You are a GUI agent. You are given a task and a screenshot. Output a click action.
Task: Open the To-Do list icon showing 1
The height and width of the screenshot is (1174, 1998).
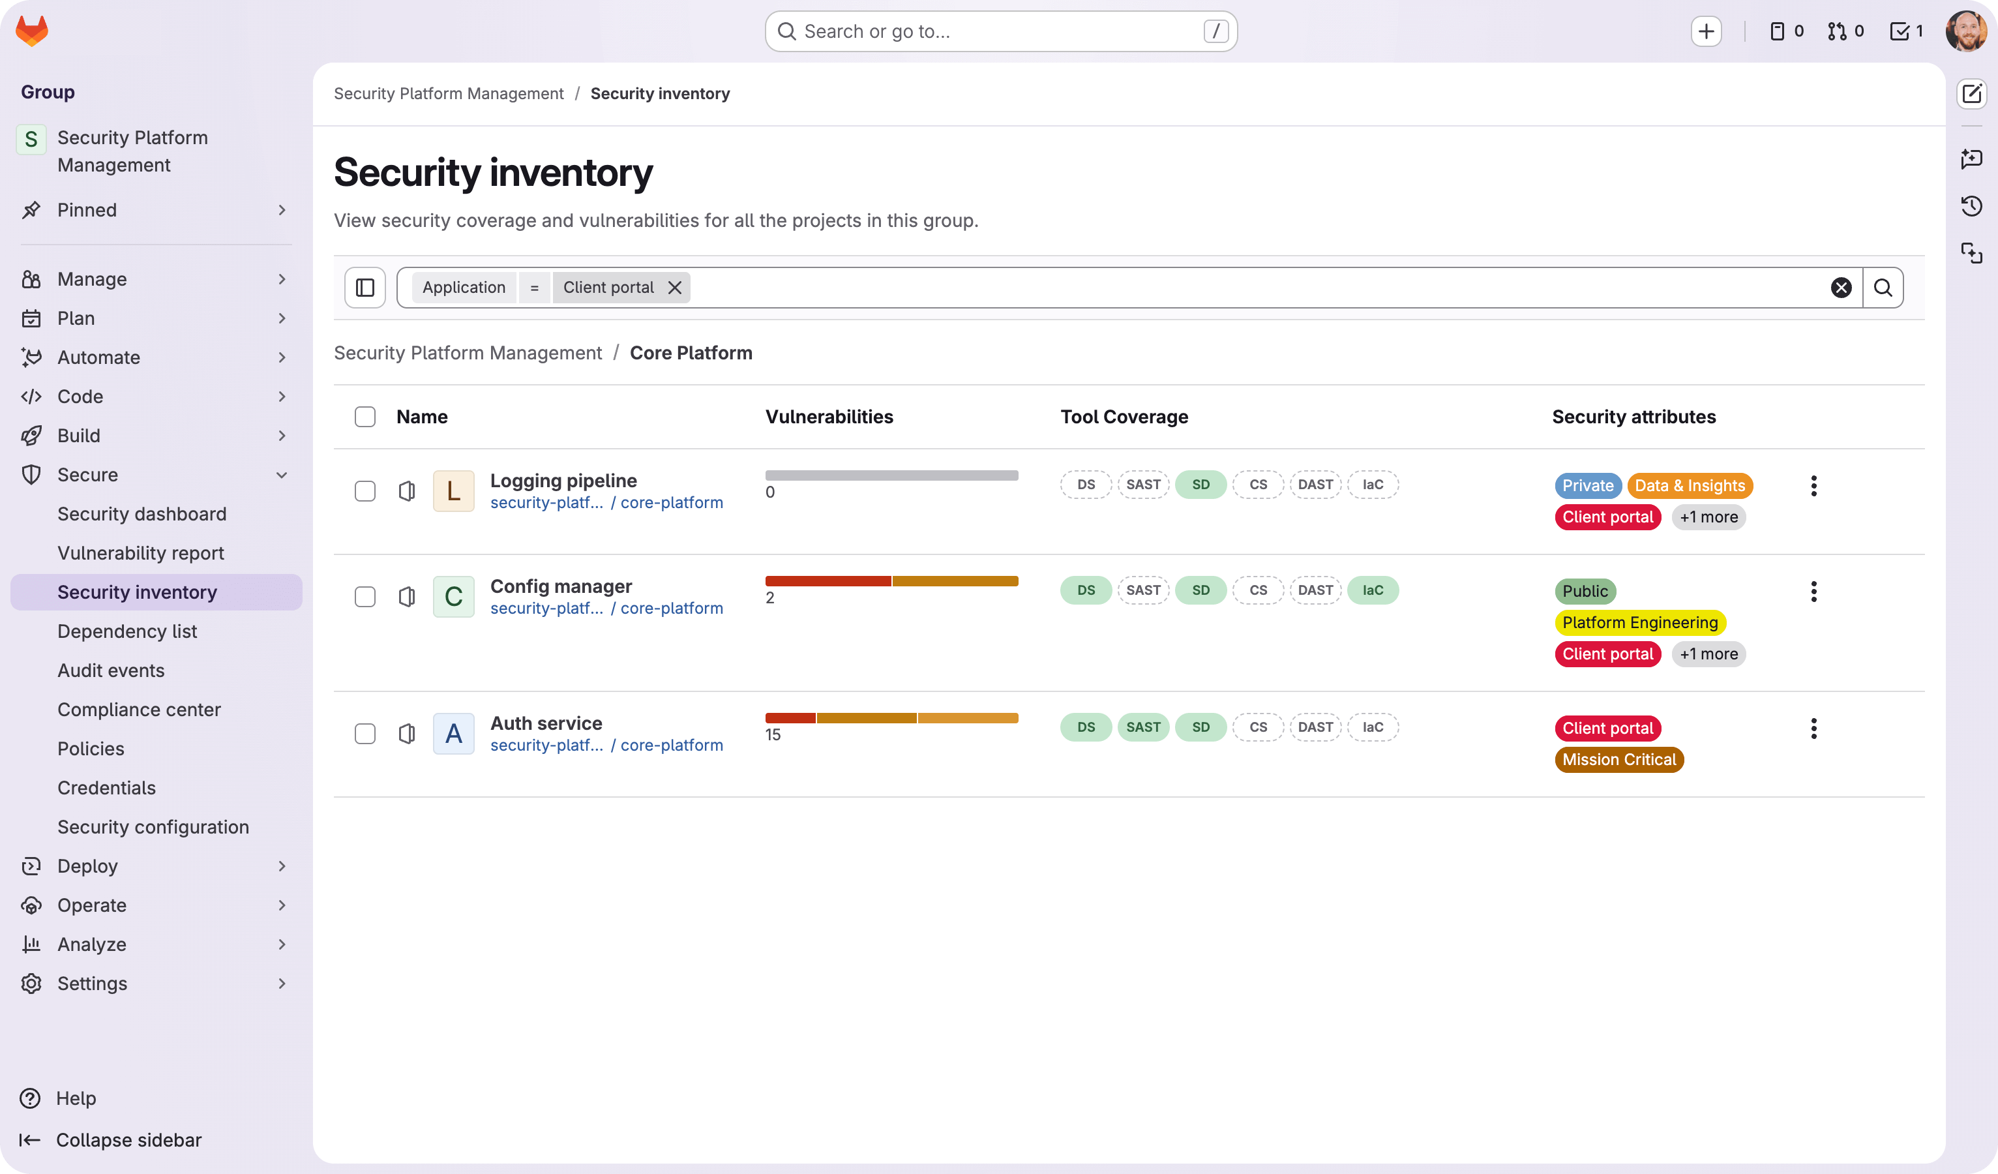pos(1906,31)
